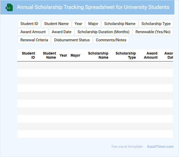This screenshot has height=157, width=179.
Task: Select the Student ID tag
Action: click(x=29, y=24)
